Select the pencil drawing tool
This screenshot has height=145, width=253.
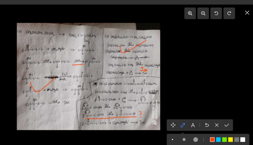pyautogui.click(x=183, y=125)
